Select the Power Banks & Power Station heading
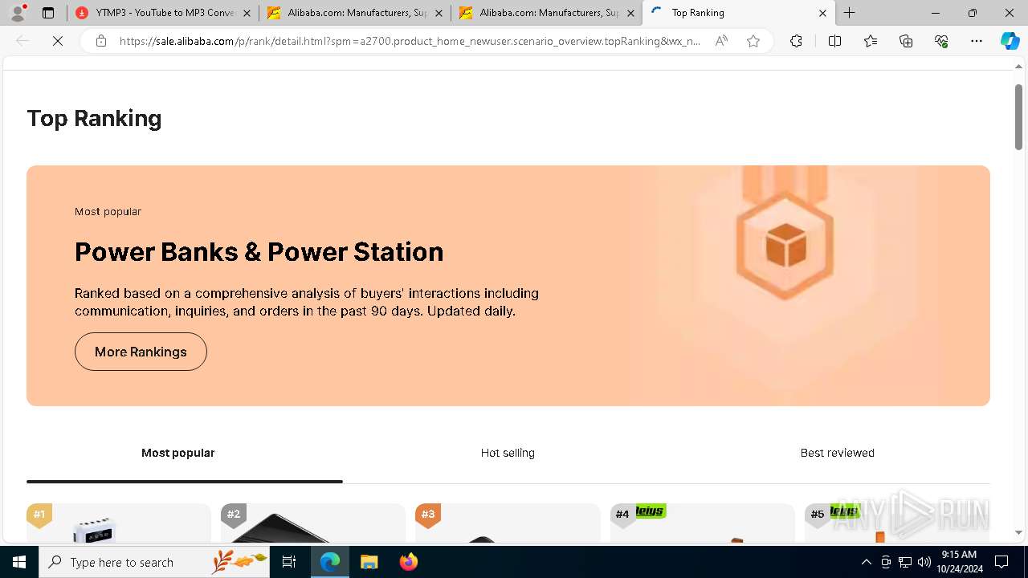Image resolution: width=1028 pixels, height=578 pixels. [259, 252]
